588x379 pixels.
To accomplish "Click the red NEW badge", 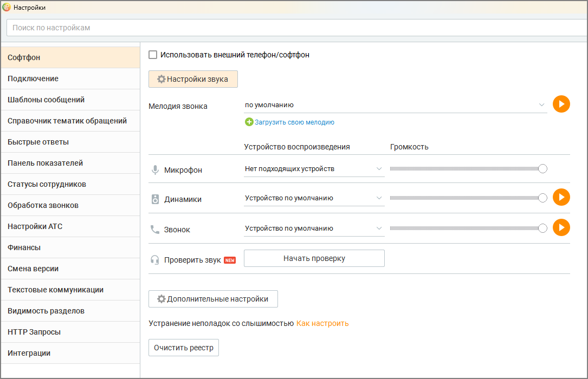I will (x=230, y=260).
